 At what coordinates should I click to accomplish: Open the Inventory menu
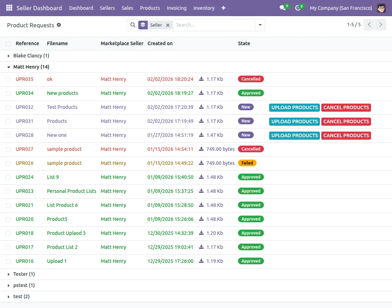tap(204, 8)
